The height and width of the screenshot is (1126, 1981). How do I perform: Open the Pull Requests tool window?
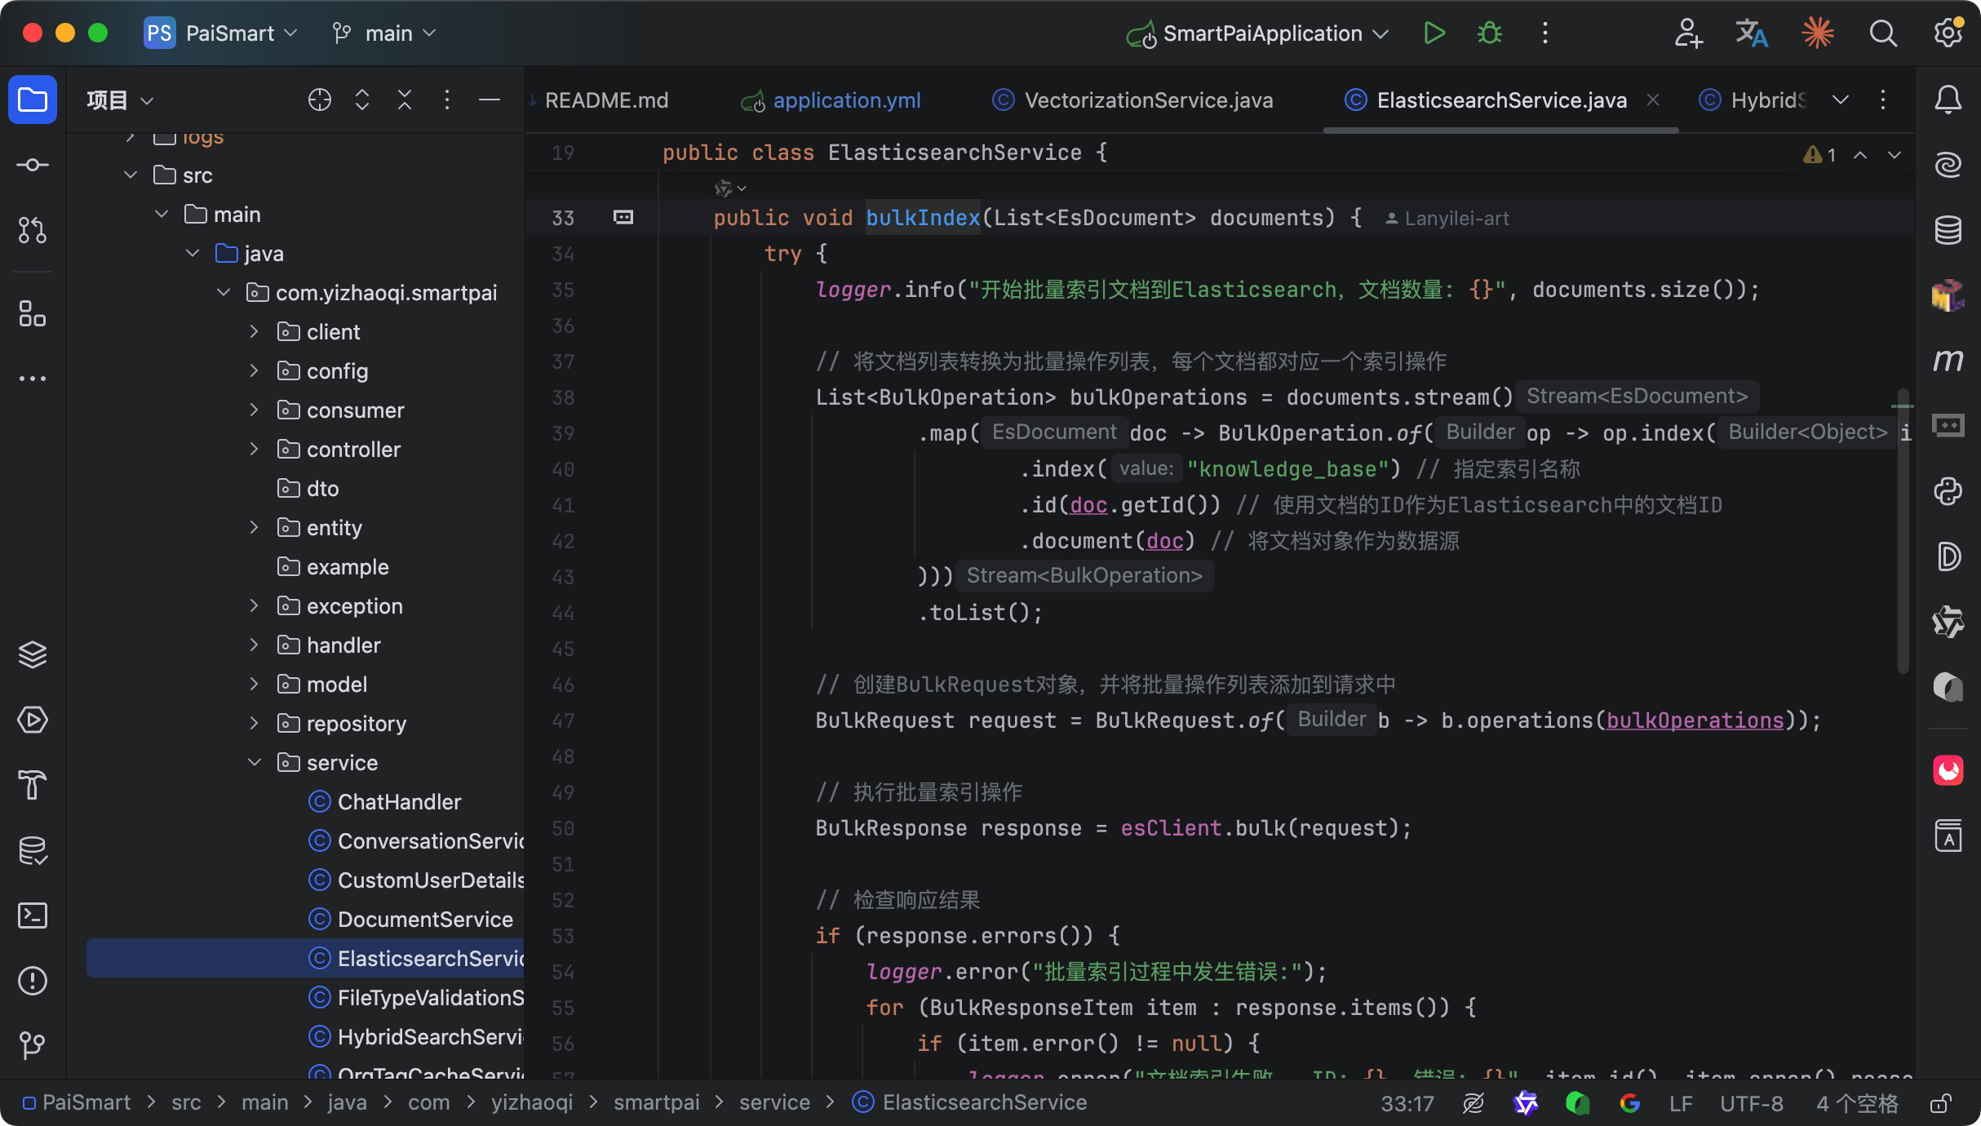click(x=33, y=230)
